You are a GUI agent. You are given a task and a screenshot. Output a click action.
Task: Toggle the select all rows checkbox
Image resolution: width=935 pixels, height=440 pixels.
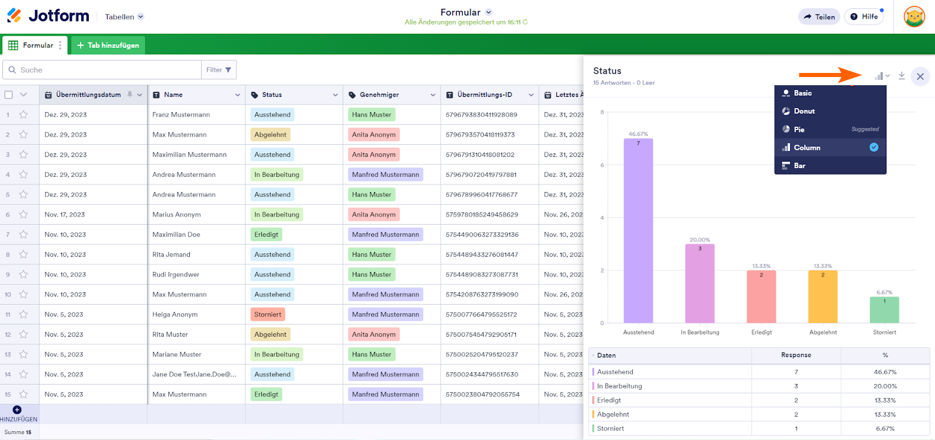click(9, 95)
